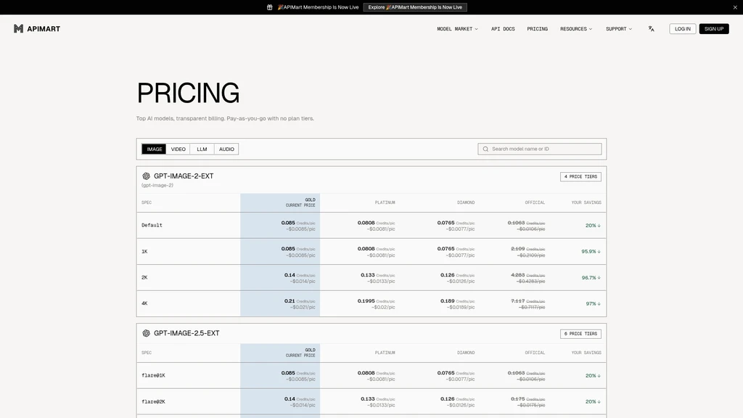Click the DIAMOND column header in GPT-IMAGE-2-EXT
Image resolution: width=743 pixels, height=418 pixels.
pyautogui.click(x=466, y=202)
